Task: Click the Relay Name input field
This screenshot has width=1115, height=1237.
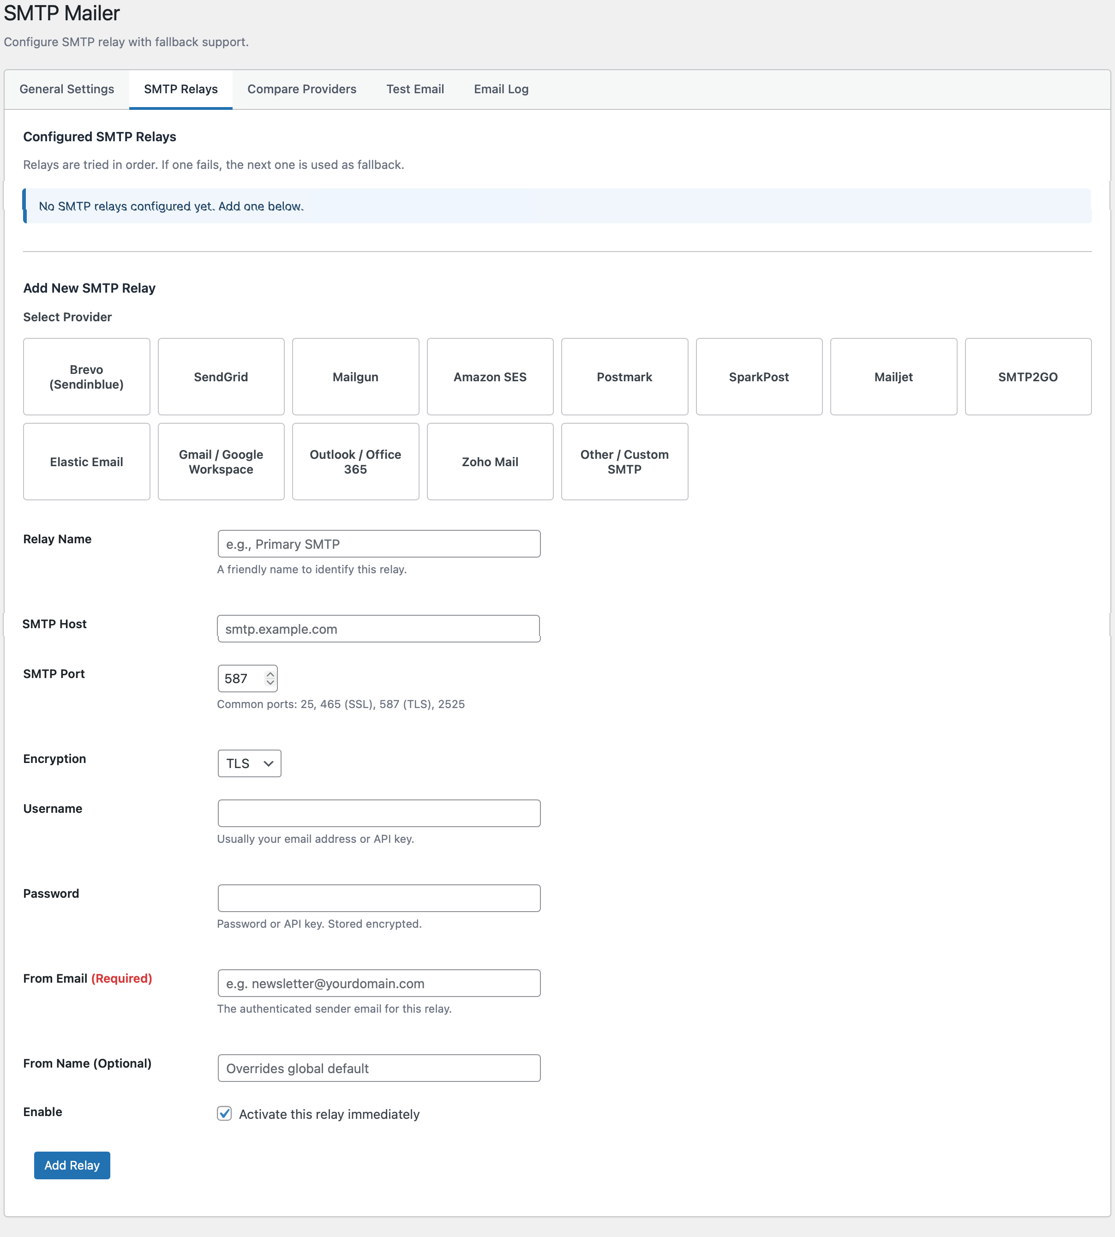Action: click(378, 543)
